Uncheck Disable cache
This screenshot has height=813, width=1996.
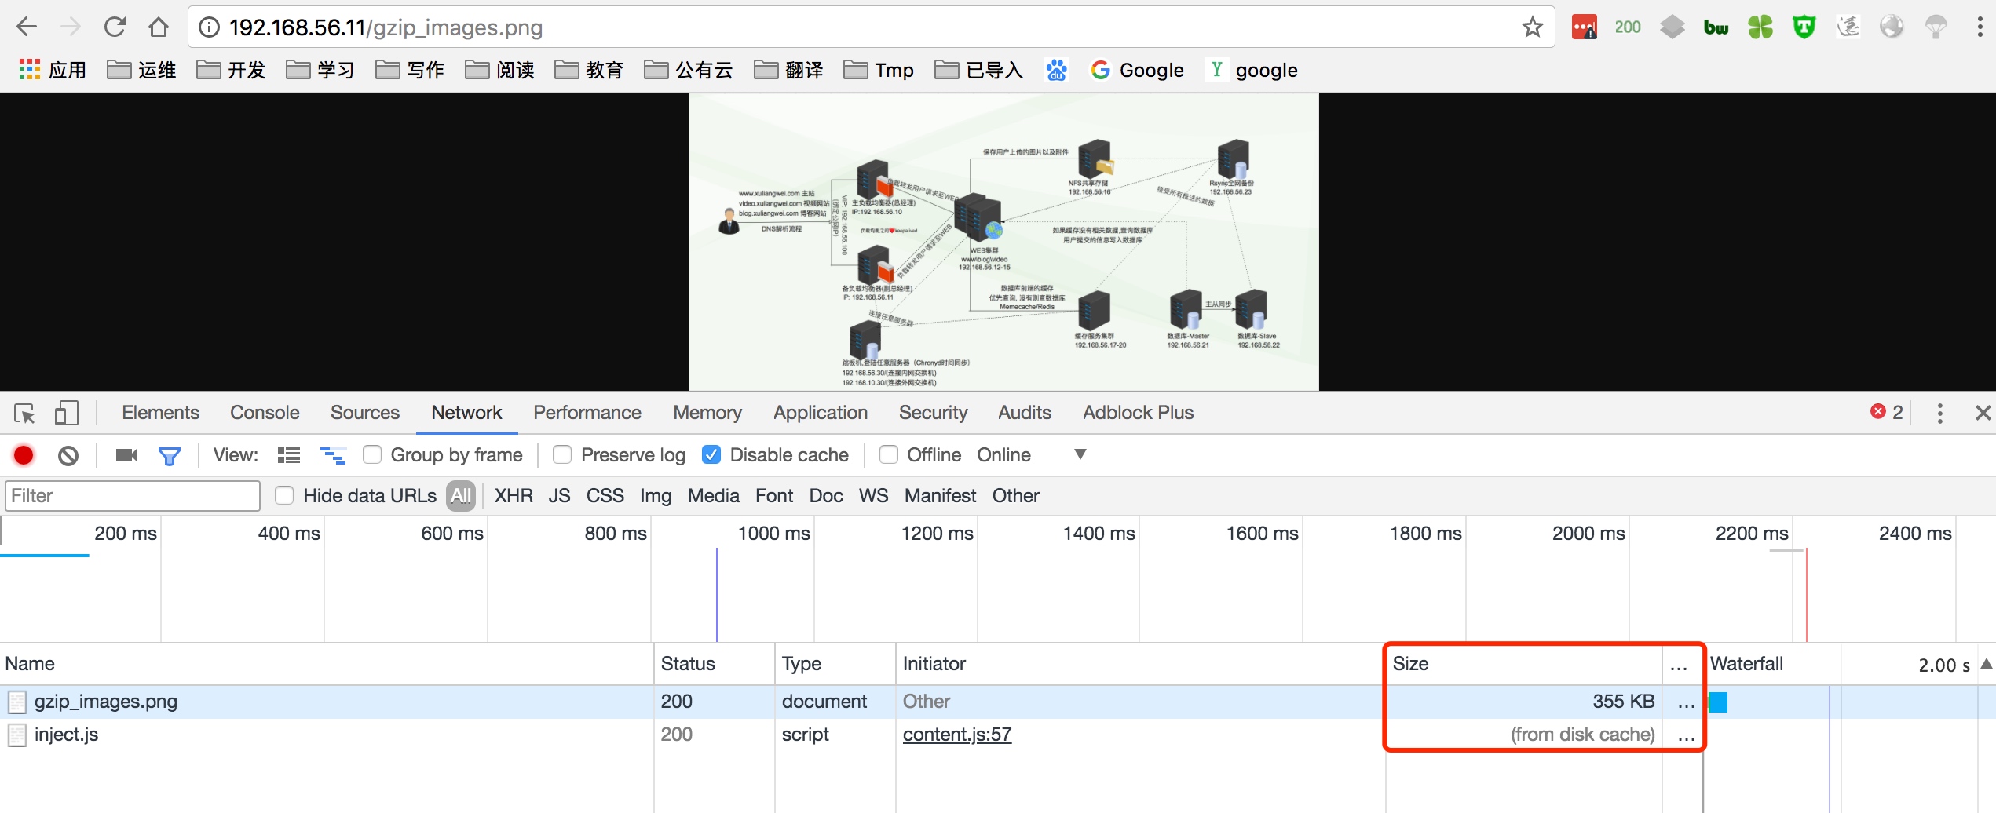[711, 455]
